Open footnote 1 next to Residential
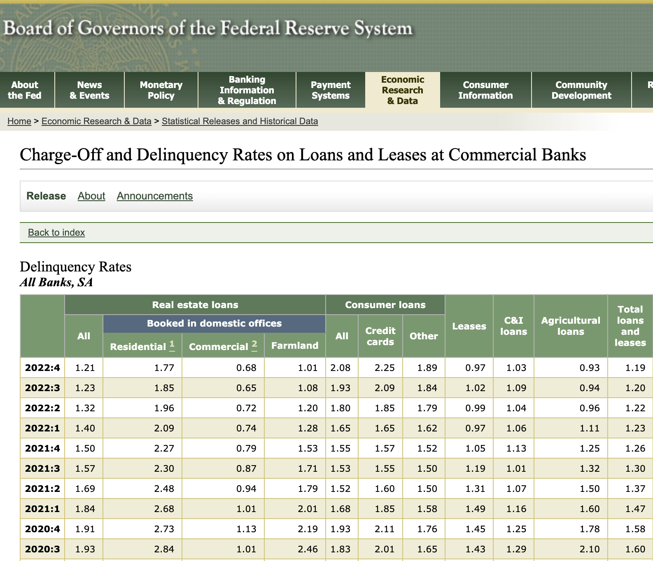653x561 pixels. click(172, 345)
